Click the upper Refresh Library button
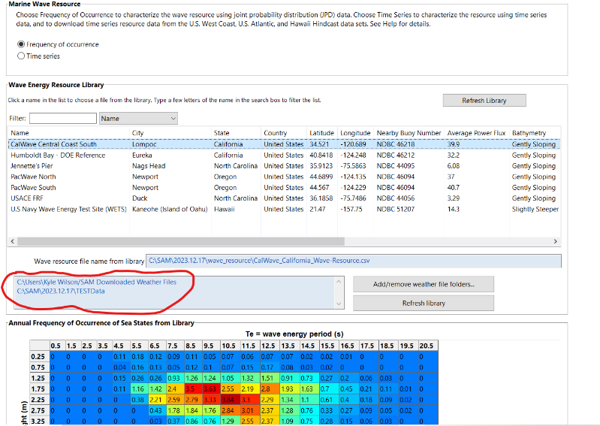This screenshot has width=600, height=426. (x=484, y=101)
